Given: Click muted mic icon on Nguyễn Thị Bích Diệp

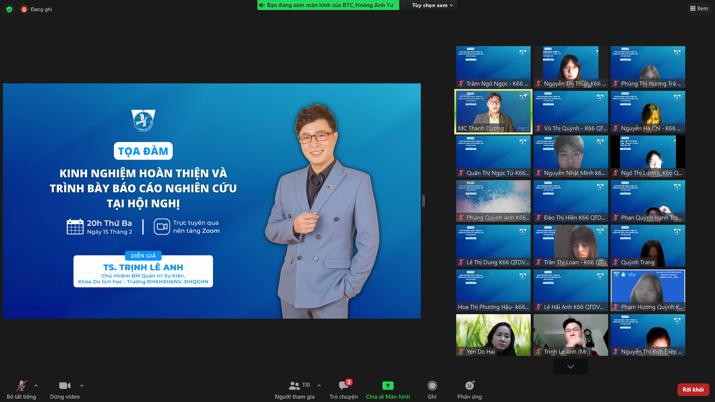Looking at the screenshot, I should coord(616,352).
